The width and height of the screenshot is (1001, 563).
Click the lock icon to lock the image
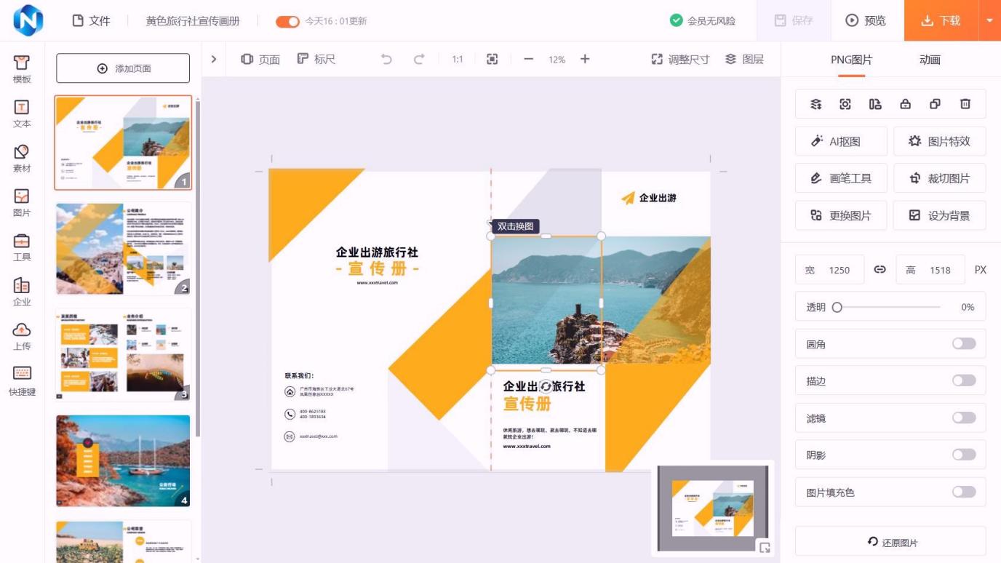[906, 104]
